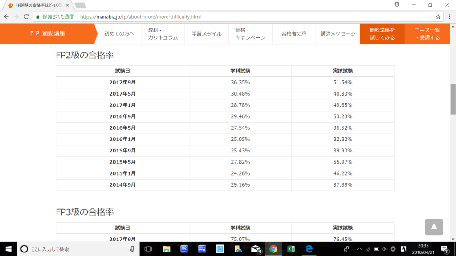Open the 教材・カリキュラム menu item
The height and width of the screenshot is (256, 456).
[x=163, y=34]
